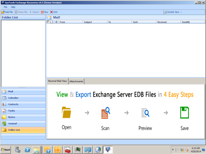Click the Export toolbar button
Viewport: 206px width, 154px height.
pos(35,12)
